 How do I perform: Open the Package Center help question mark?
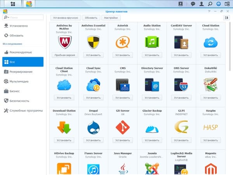209,11
